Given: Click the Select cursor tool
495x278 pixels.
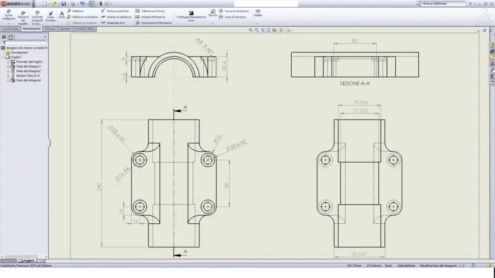Looking at the screenshot, I should [91, 4].
